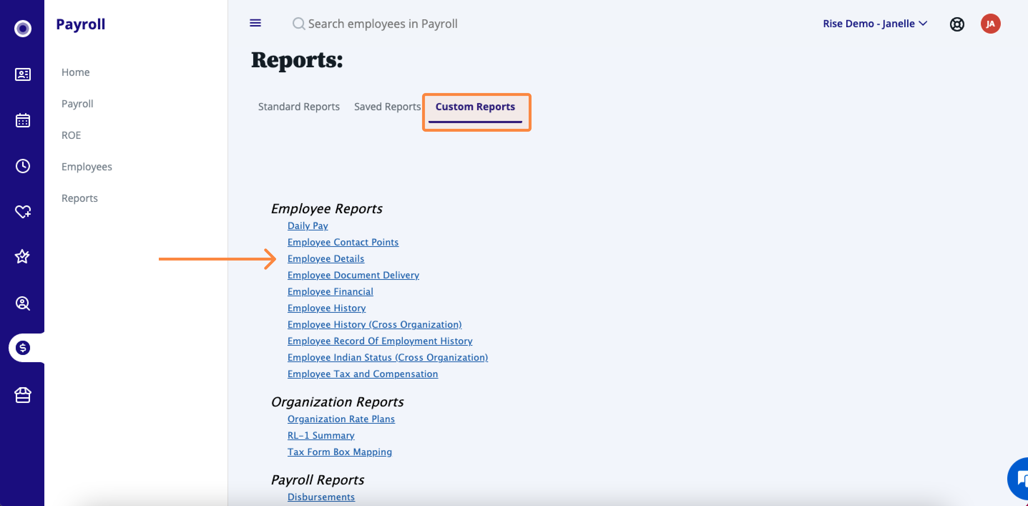1028x506 pixels.
Task: Open the Employee History report
Action: (x=327, y=308)
